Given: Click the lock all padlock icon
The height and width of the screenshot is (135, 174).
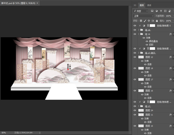Looking at the screenshot, I should (x=157, y=21).
